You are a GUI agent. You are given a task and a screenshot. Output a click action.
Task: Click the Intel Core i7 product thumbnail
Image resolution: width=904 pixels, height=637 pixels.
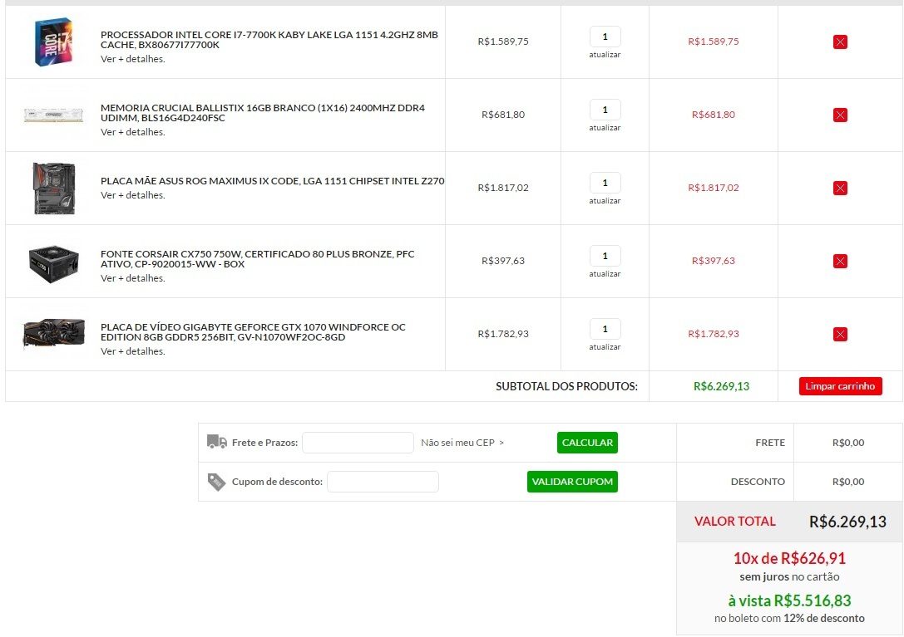[x=54, y=42]
